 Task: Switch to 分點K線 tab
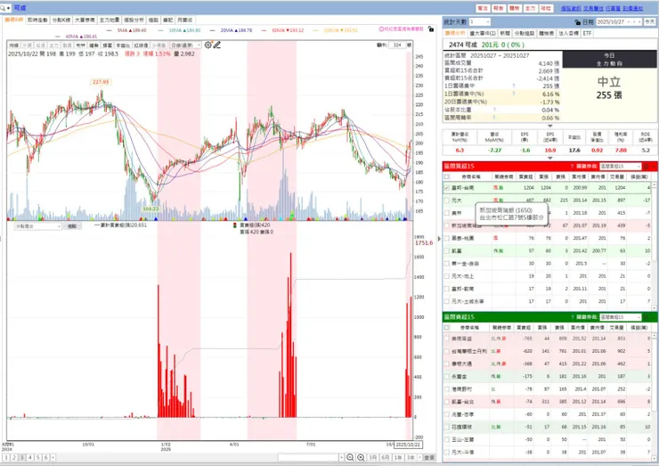[x=61, y=20]
